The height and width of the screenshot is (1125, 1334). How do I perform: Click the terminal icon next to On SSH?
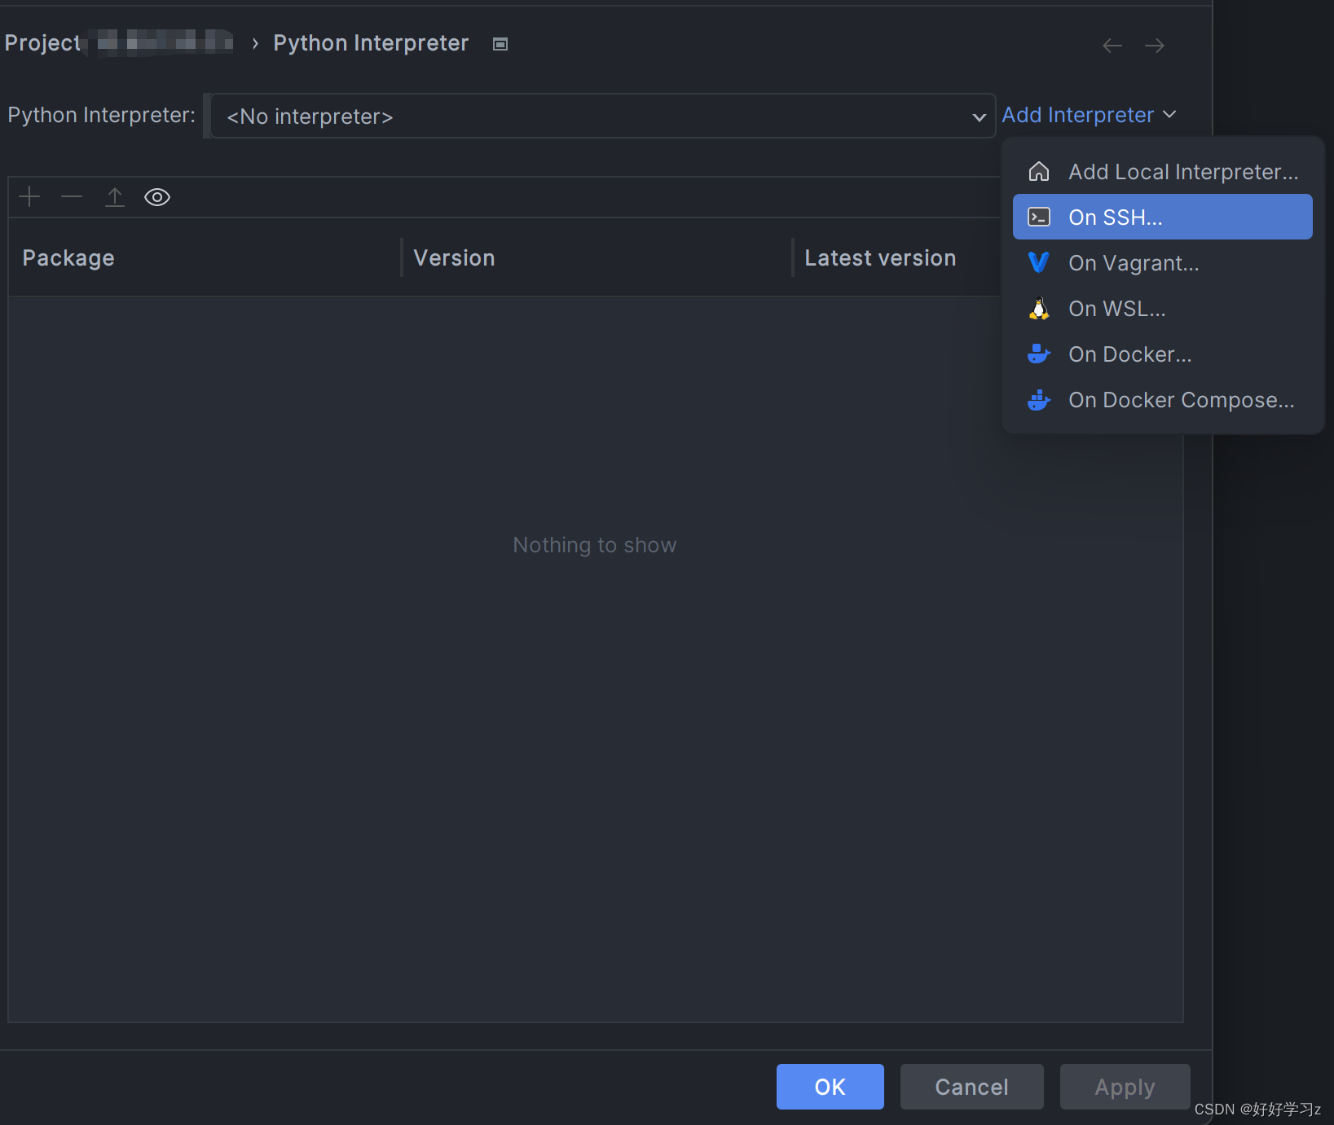point(1038,217)
